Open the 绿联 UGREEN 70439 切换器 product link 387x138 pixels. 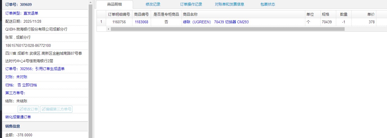216,22
